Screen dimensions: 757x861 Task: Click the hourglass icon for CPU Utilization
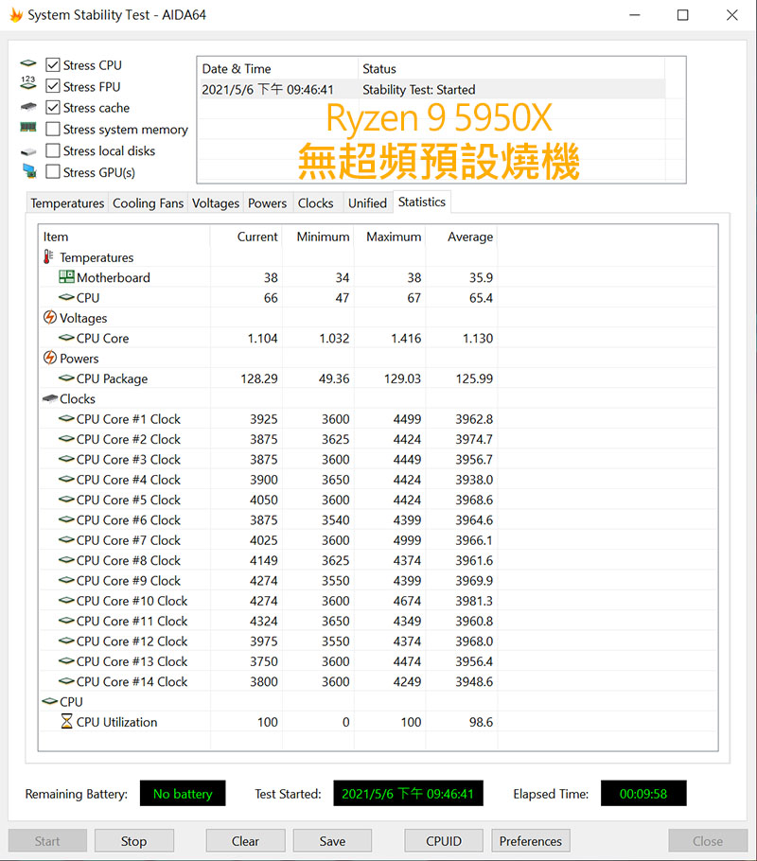pos(66,721)
